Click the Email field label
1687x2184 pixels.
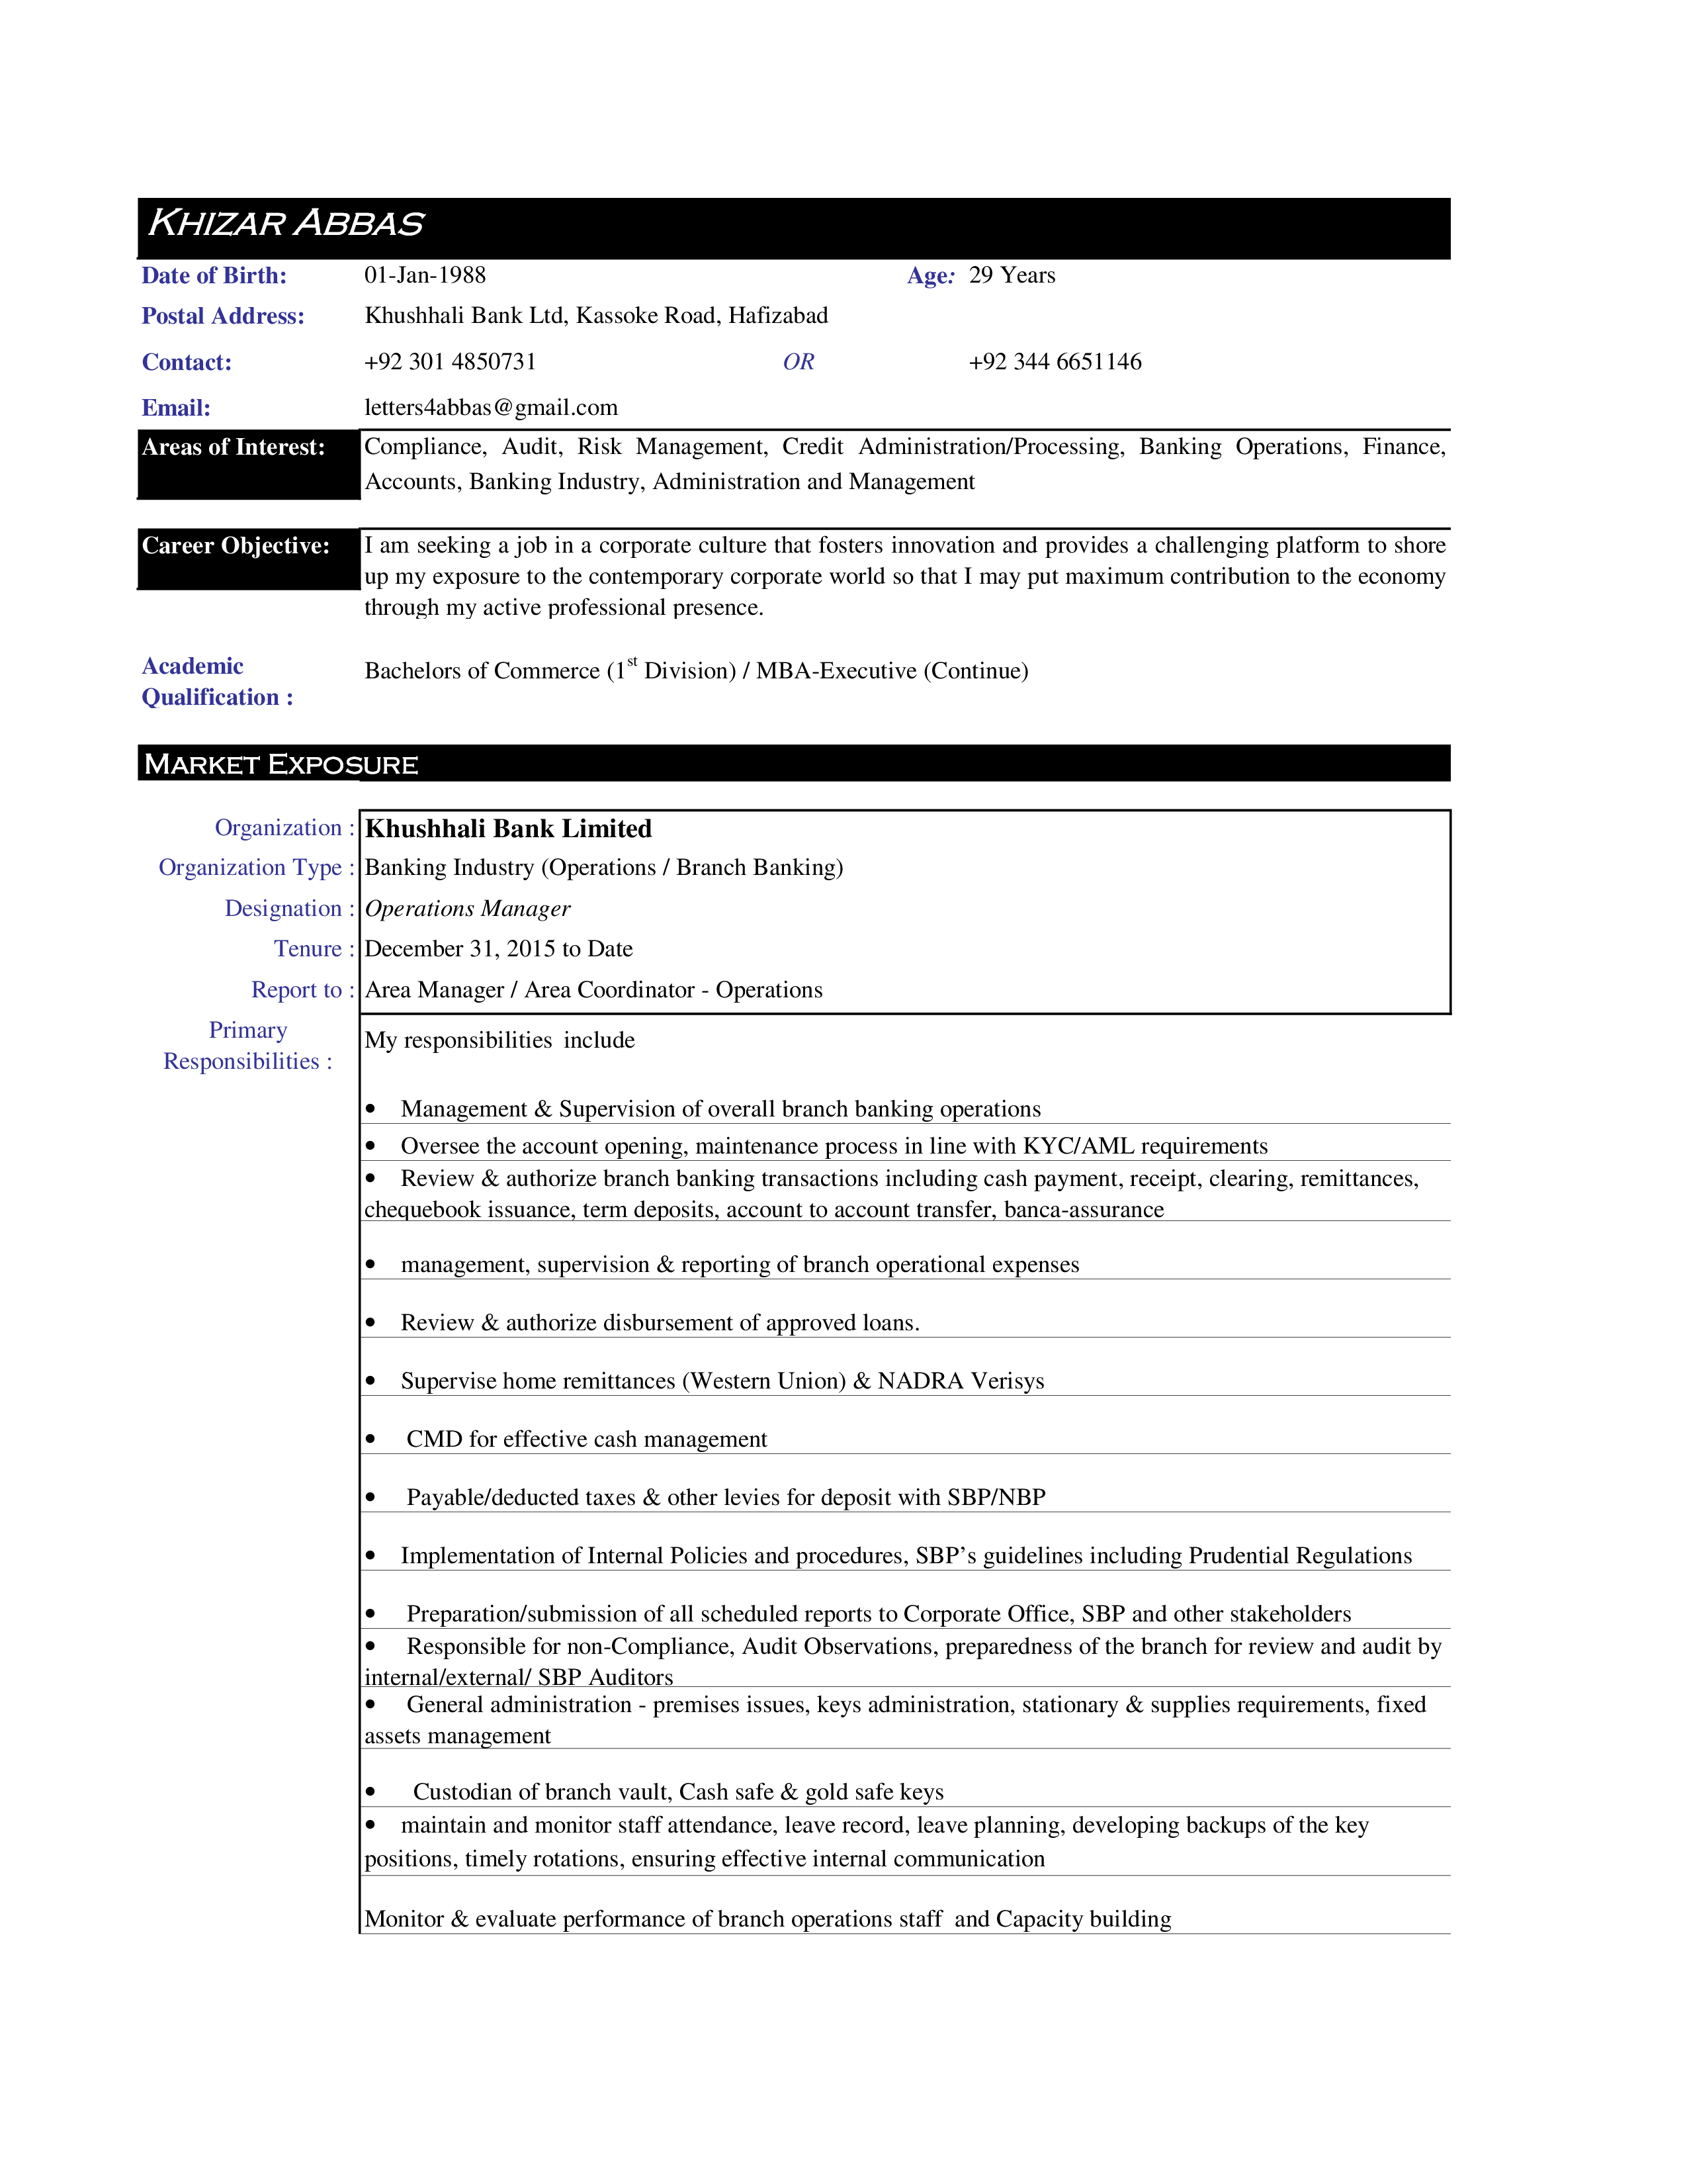[x=175, y=406]
